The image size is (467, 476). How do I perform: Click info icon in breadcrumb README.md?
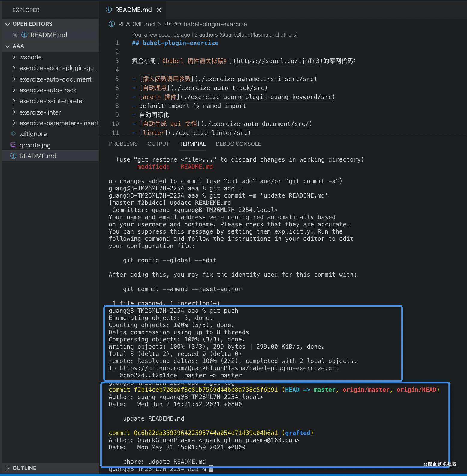pyautogui.click(x=112, y=24)
